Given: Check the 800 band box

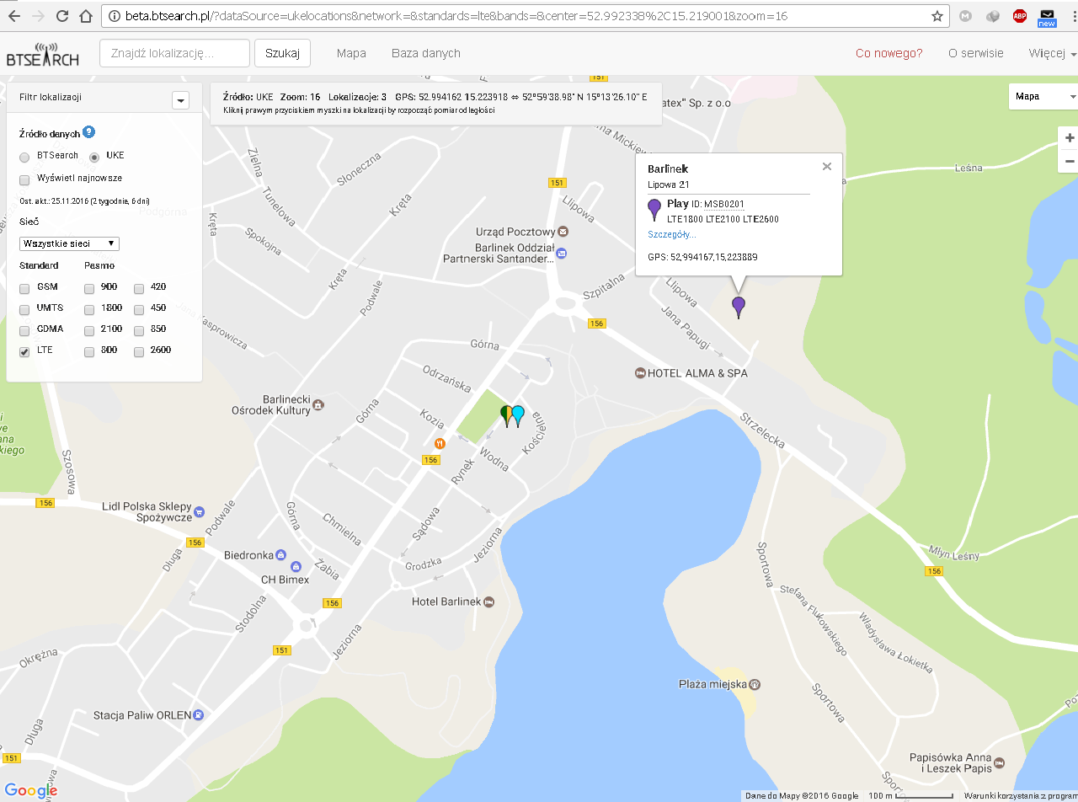Looking at the screenshot, I should click(x=89, y=351).
